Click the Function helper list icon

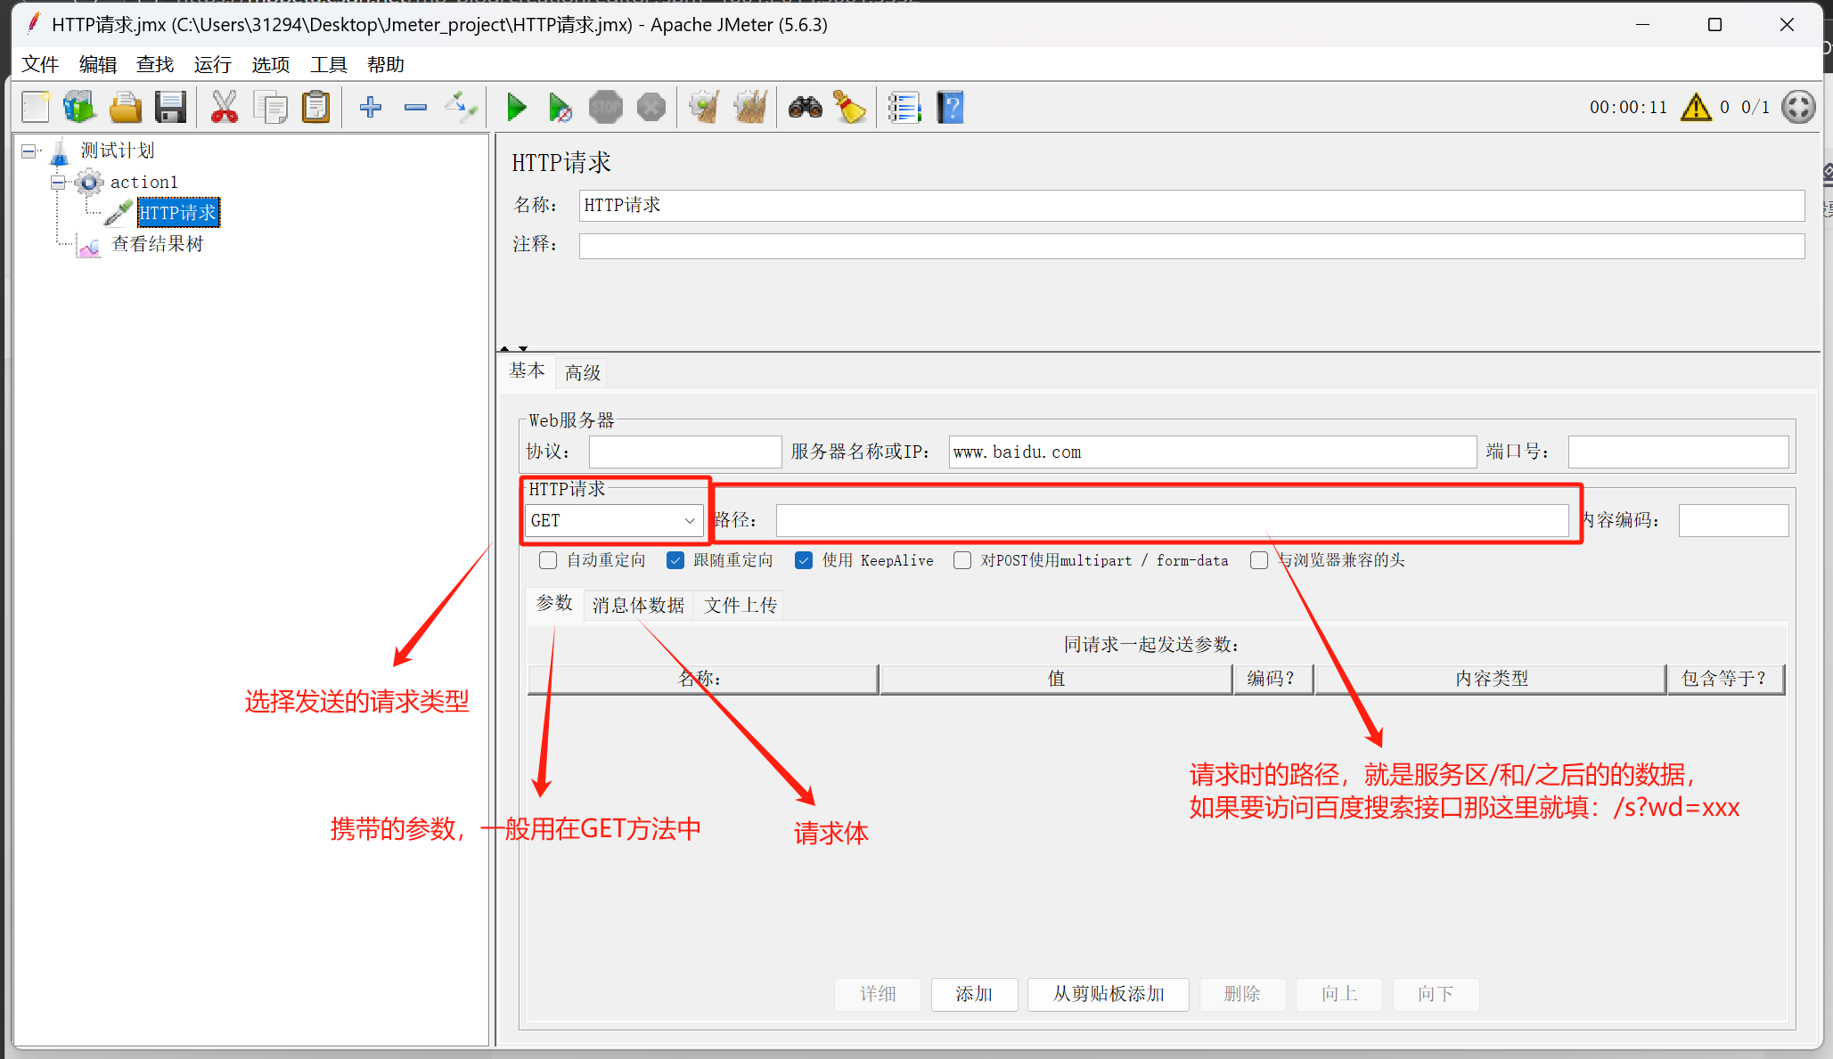coord(904,108)
